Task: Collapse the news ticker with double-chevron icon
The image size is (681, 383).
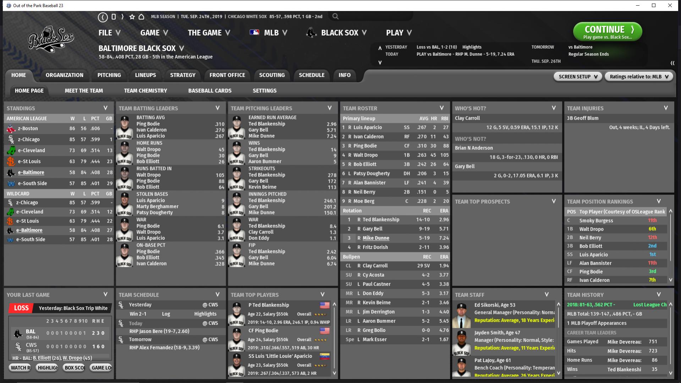Action: pyautogui.click(x=672, y=63)
